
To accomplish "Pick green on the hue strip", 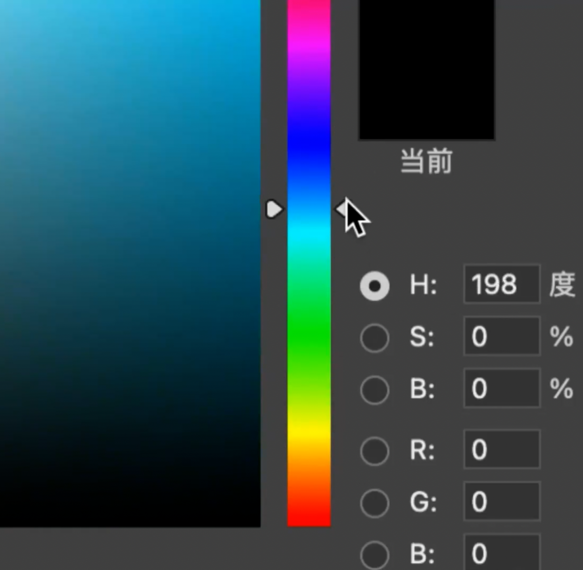I will point(309,333).
